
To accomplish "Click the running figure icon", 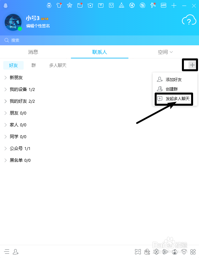I will [x=153, y=6].
